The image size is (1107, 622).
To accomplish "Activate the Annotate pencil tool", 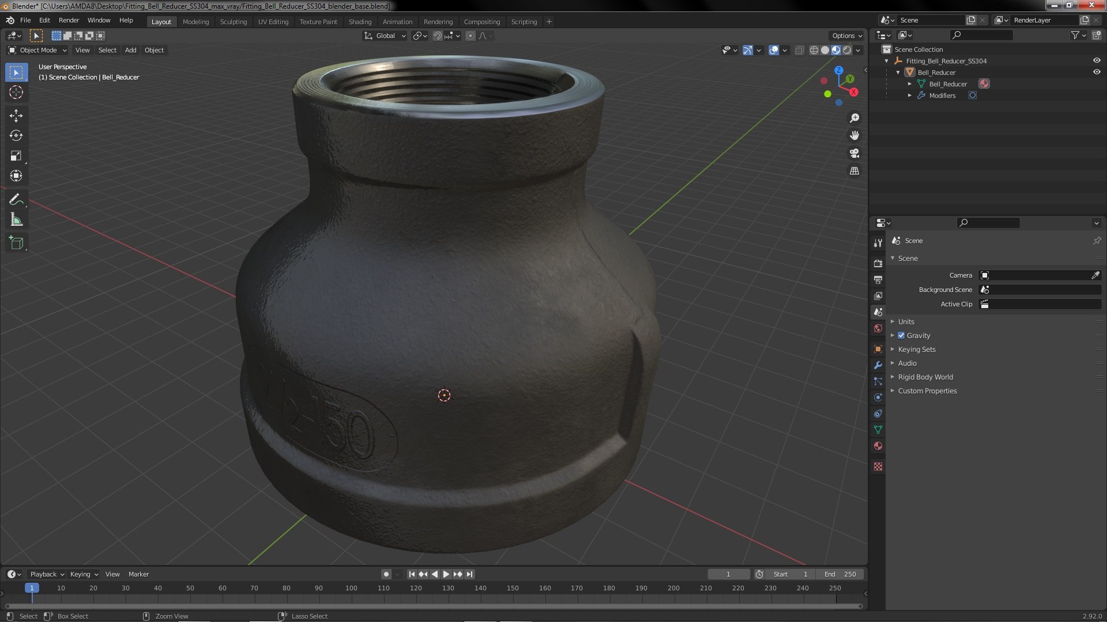I will click(x=16, y=200).
